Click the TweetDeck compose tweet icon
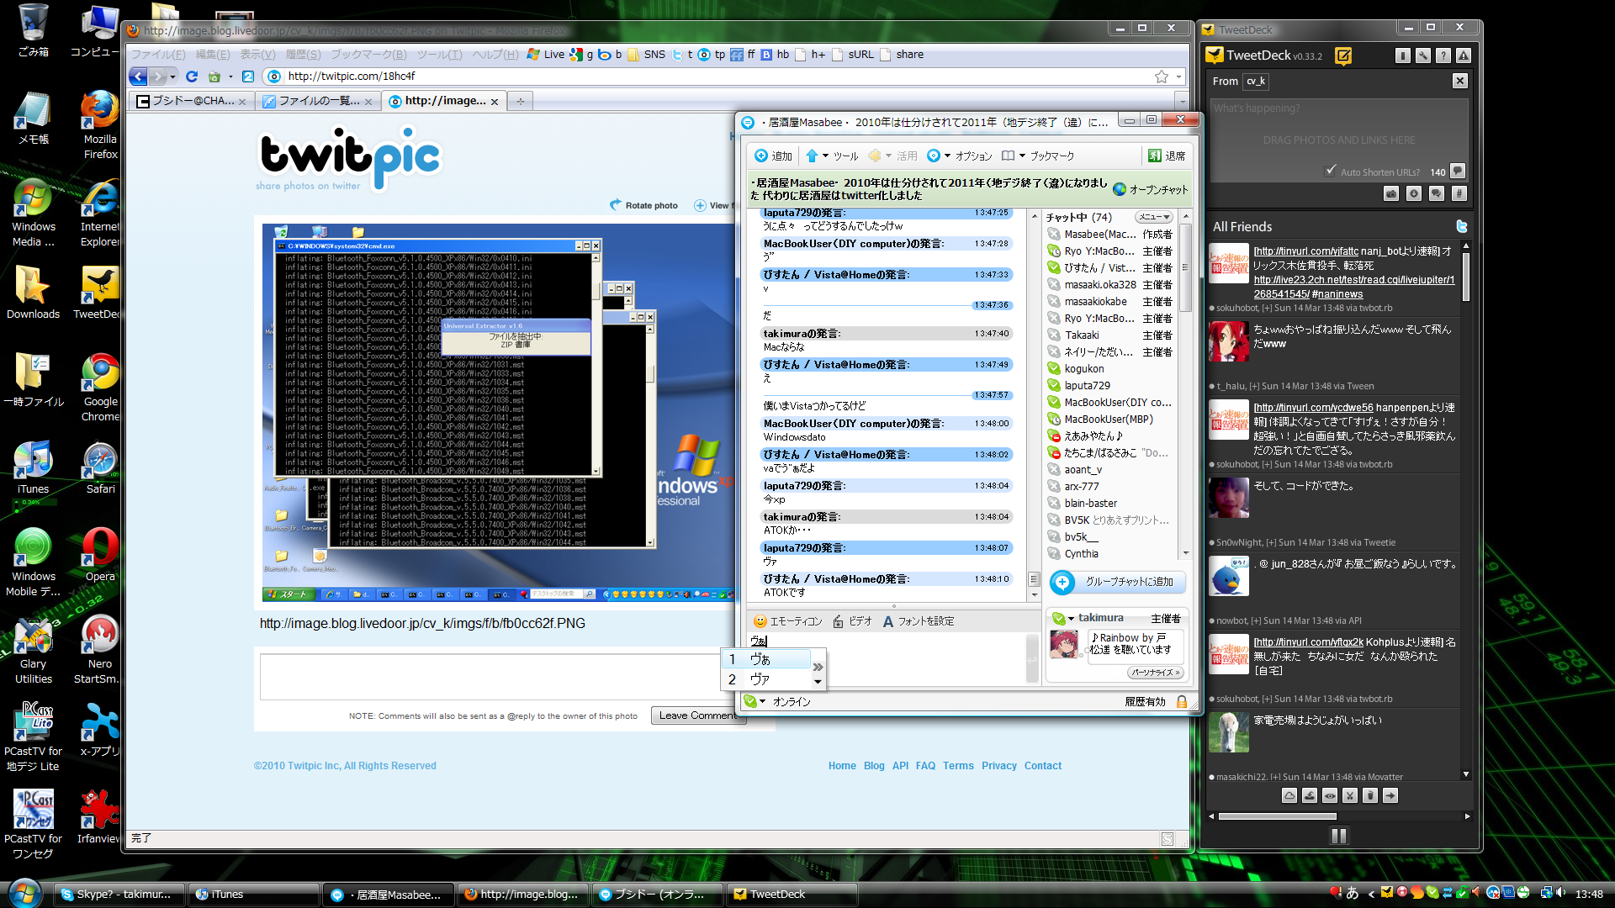The height and width of the screenshot is (908, 1615). 1343,56
